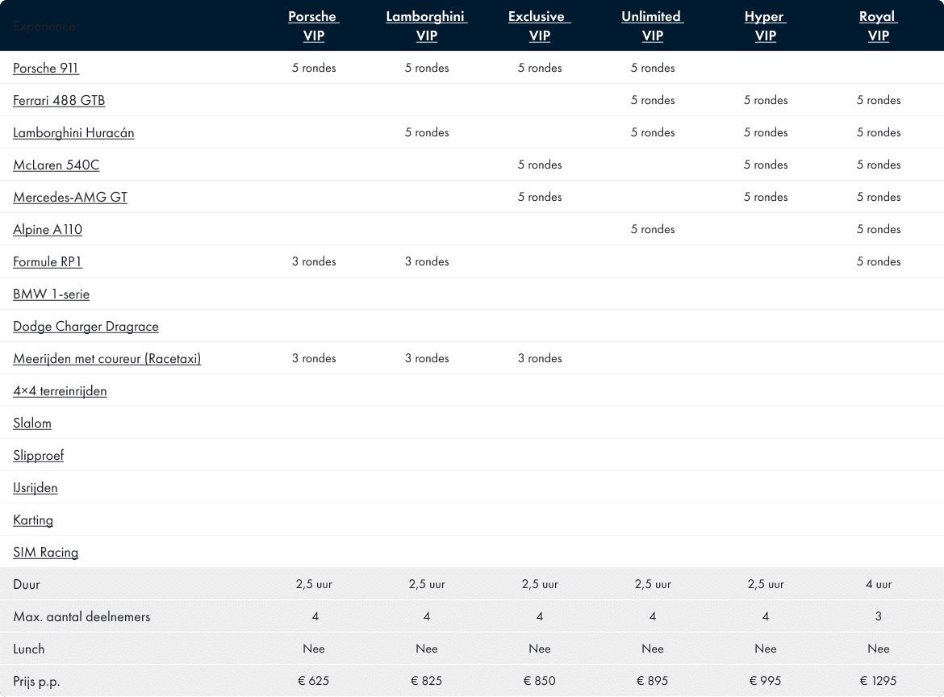Viewport: 944px width, 697px height.
Task: Click the price '€ 1295'
Action: coord(879,681)
